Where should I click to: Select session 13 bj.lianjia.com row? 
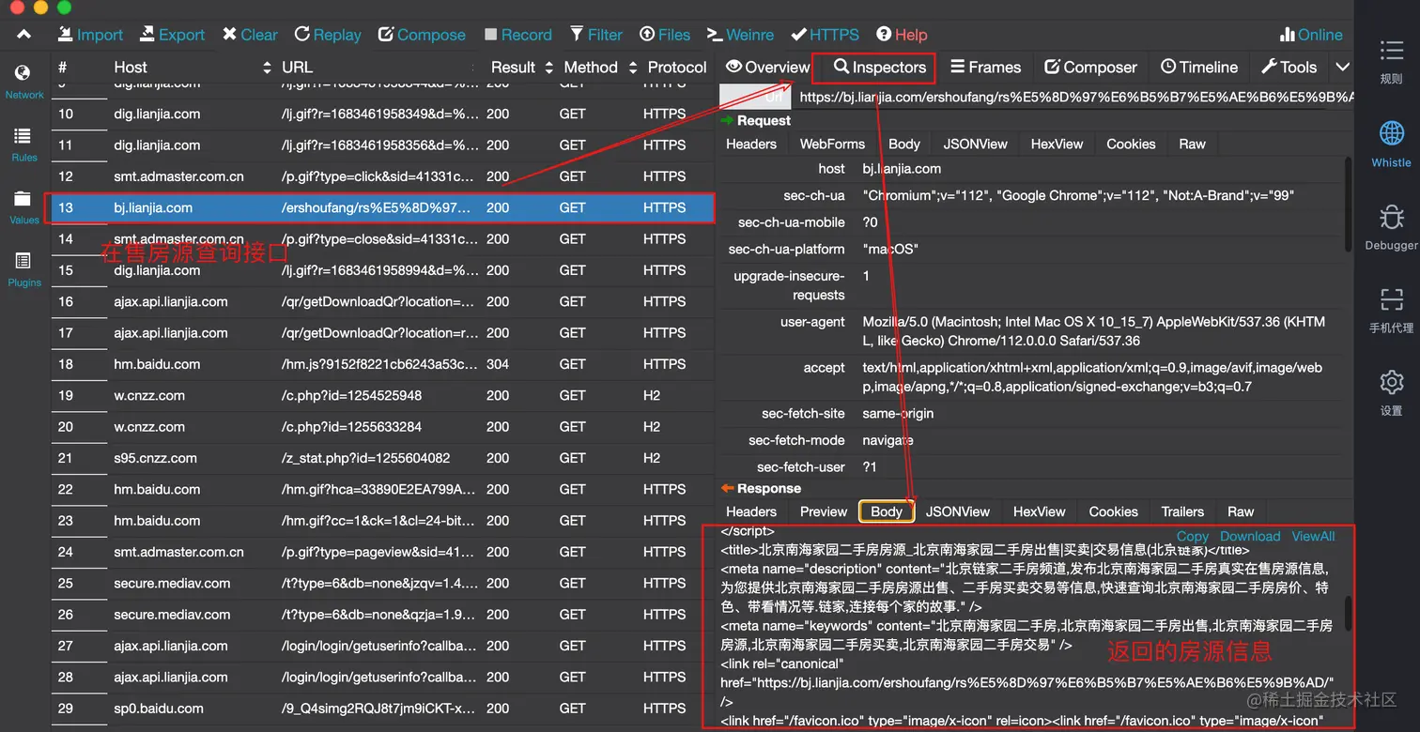point(382,207)
